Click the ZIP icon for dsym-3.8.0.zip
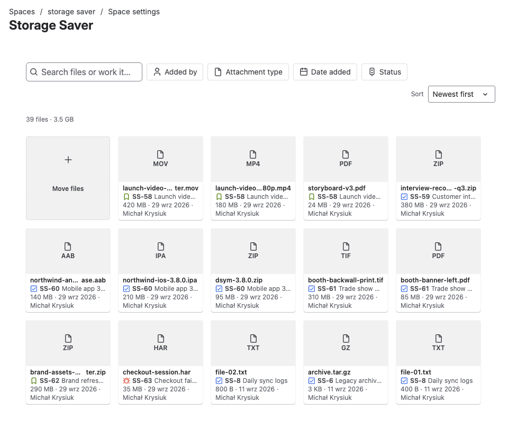508x421 pixels. click(x=253, y=246)
